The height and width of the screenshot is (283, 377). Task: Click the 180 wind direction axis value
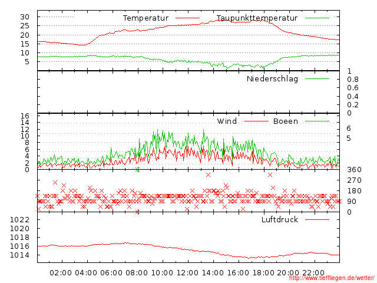(x=354, y=191)
